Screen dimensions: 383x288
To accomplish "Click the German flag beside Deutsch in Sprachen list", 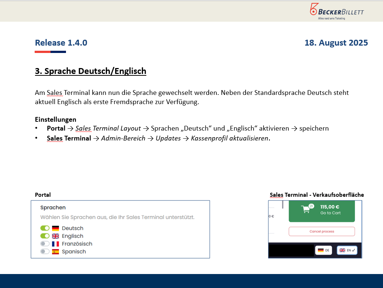I will click(55, 228).
